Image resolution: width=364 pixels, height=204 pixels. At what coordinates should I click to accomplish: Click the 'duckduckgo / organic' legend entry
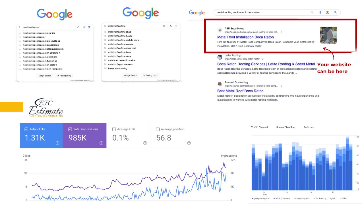[x=325, y=198]
